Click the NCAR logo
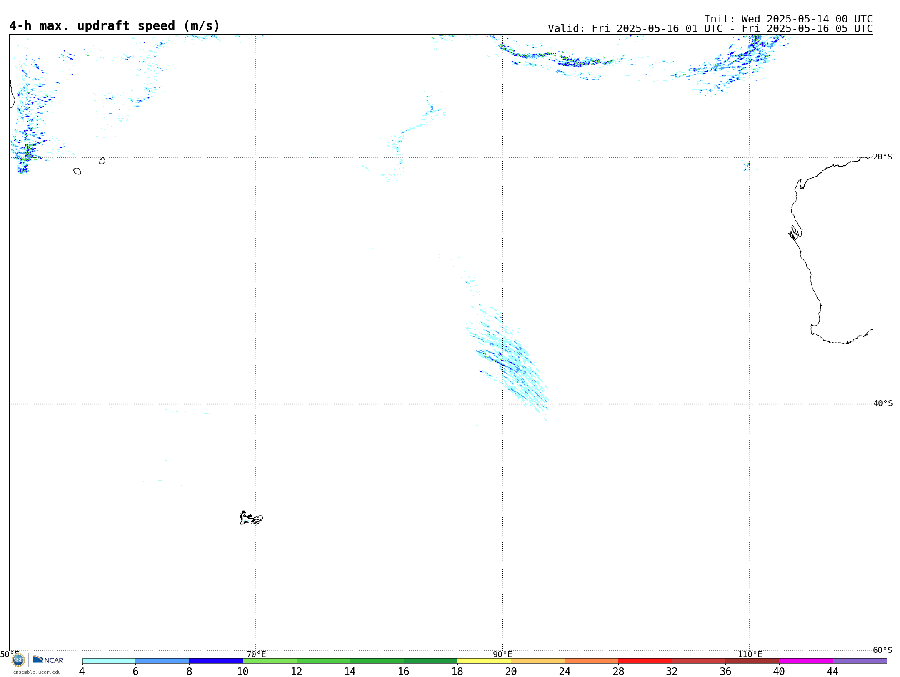900x677 pixels. (48, 660)
